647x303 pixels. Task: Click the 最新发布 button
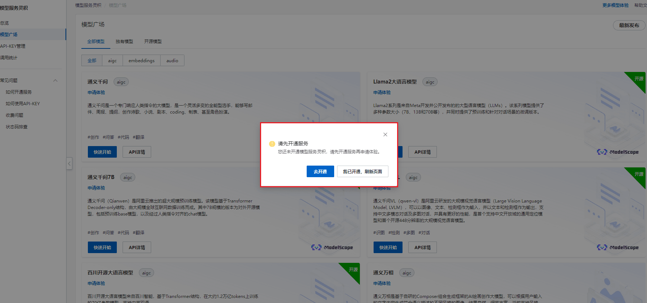629,25
